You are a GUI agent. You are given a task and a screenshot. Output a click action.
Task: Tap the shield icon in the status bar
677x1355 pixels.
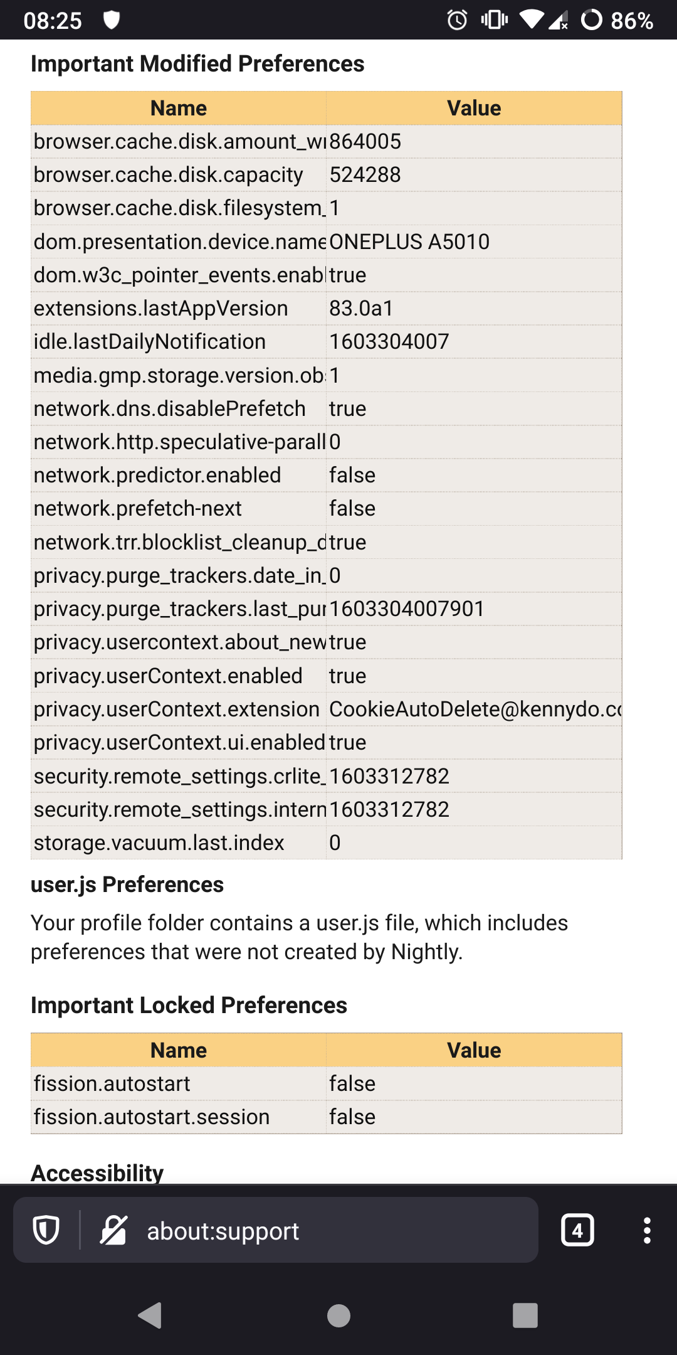113,21
